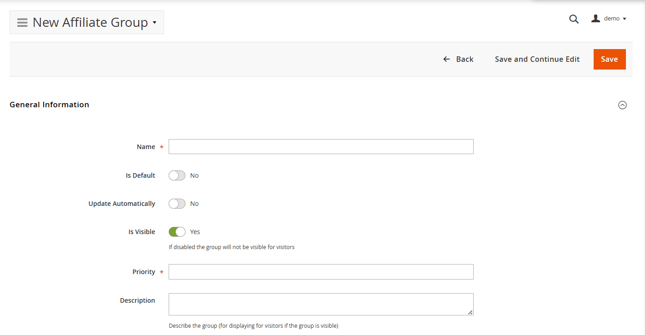Click the New Affiliate Group title text

[90, 23]
